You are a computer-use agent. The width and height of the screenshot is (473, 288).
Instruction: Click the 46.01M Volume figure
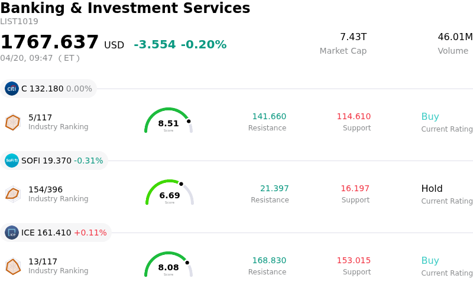pyautogui.click(x=455, y=37)
